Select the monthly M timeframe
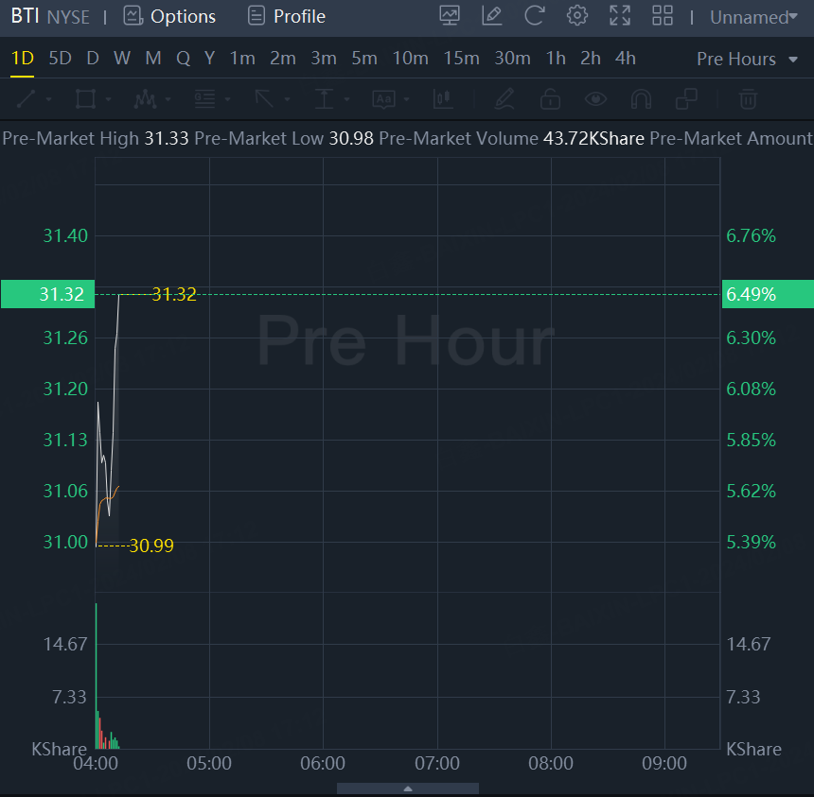The image size is (814, 797). pyautogui.click(x=152, y=58)
